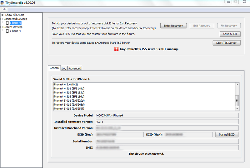Click the SHSH list scroll up arrow
Image resolution: width=250 pixels, height=168 pixels.
click(x=237, y=85)
